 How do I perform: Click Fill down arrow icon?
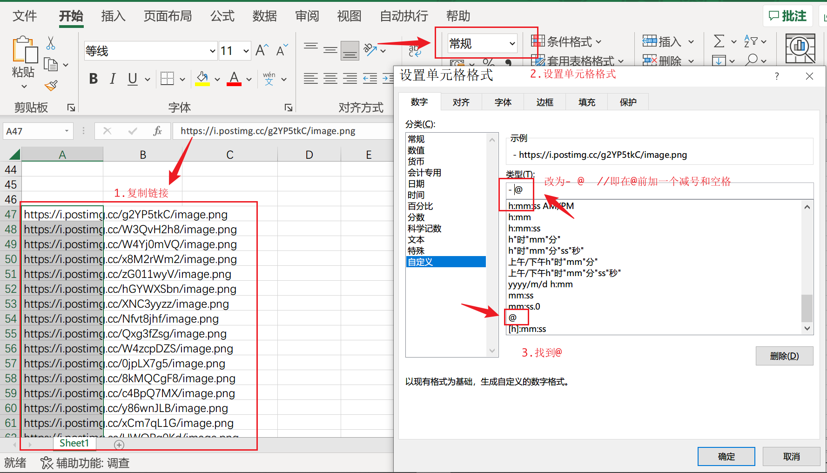[x=719, y=61]
